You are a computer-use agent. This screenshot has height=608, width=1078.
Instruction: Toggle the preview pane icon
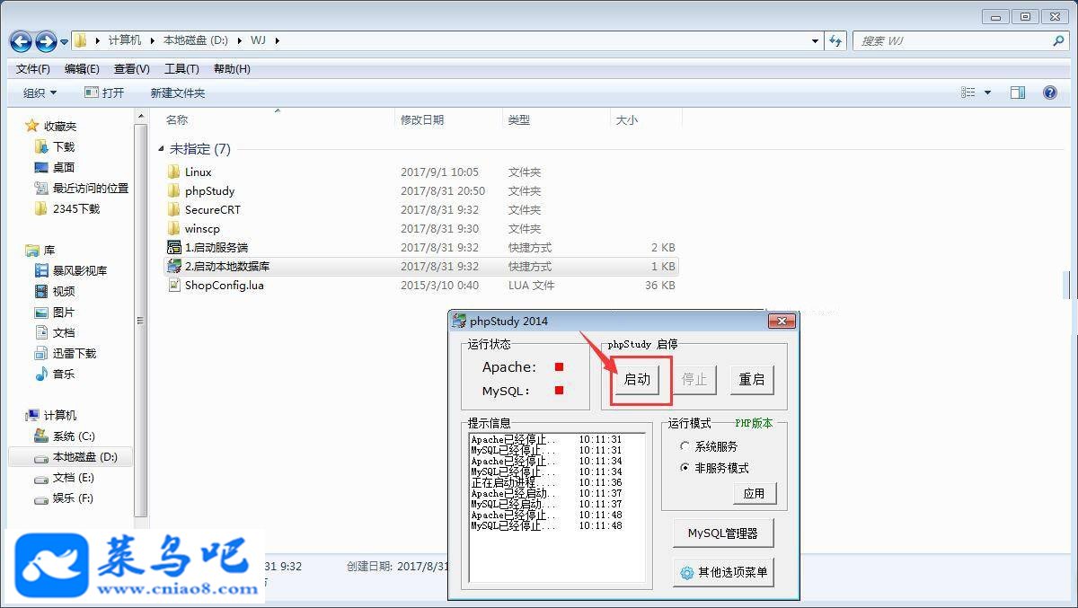pyautogui.click(x=1018, y=93)
